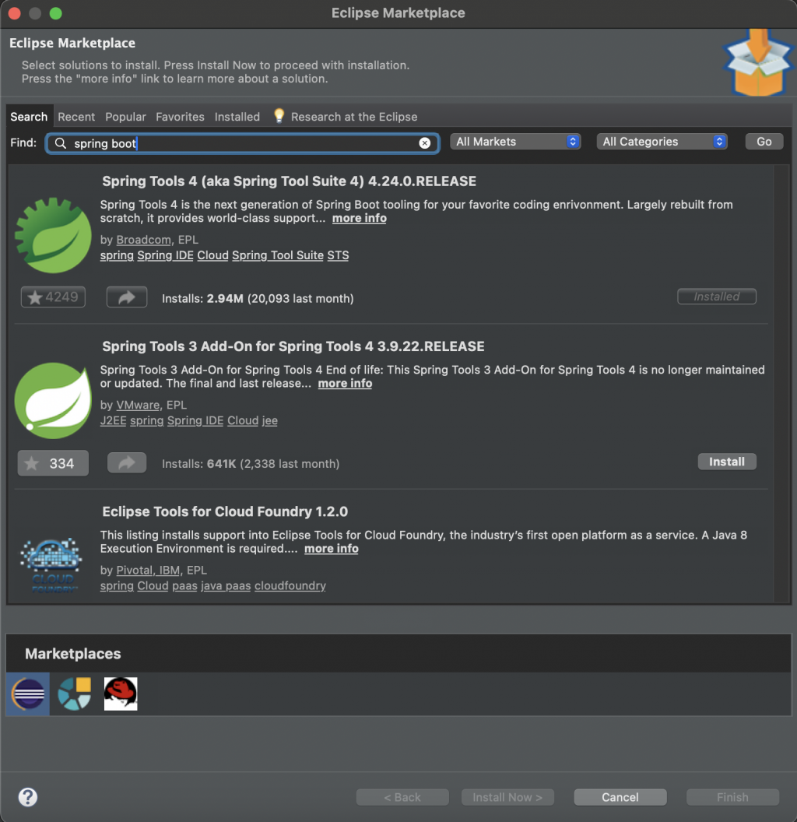Open more info for Cloud Foundry tools

click(332, 548)
